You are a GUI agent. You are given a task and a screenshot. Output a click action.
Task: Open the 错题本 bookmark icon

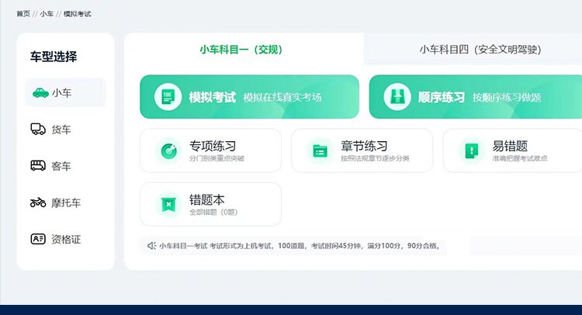(x=168, y=204)
